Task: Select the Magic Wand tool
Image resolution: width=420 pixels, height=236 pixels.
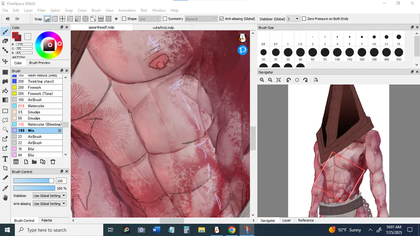Action: click(x=5, y=130)
